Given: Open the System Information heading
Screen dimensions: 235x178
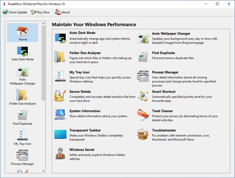Looking at the screenshot, I should pyautogui.click(x=85, y=111).
